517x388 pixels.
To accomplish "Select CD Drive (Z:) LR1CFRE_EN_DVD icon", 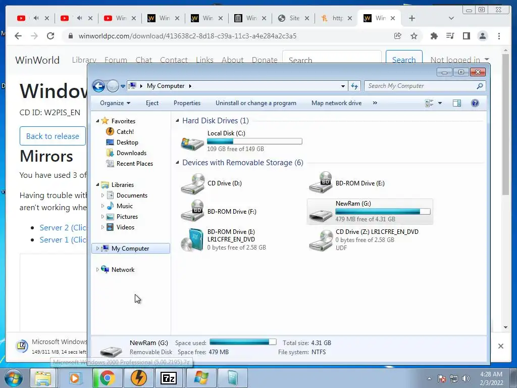I will click(321, 240).
